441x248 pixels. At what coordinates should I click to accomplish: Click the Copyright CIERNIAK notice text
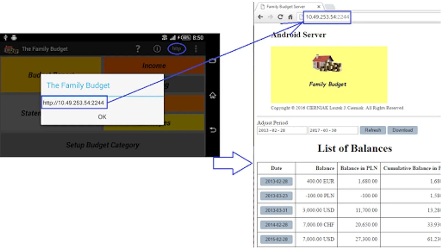[x=337, y=108]
